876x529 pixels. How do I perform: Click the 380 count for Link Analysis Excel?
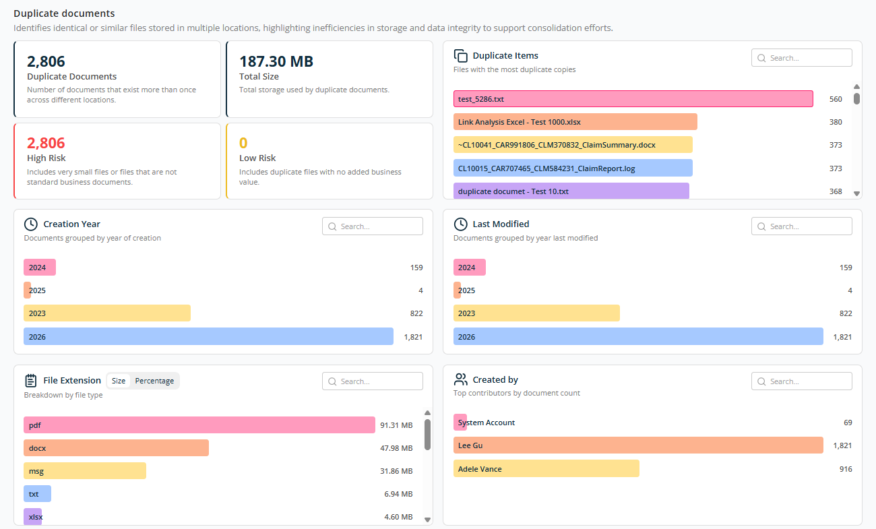(836, 123)
